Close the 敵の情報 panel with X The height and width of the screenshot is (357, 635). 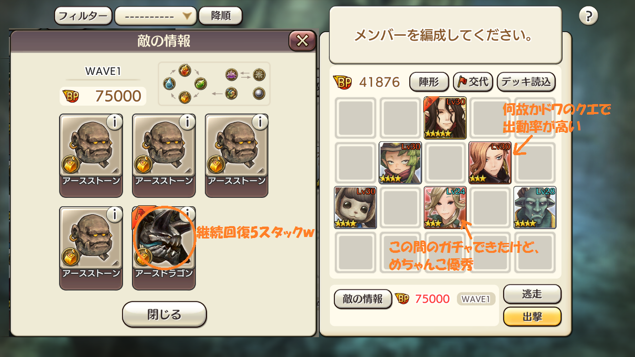[302, 41]
